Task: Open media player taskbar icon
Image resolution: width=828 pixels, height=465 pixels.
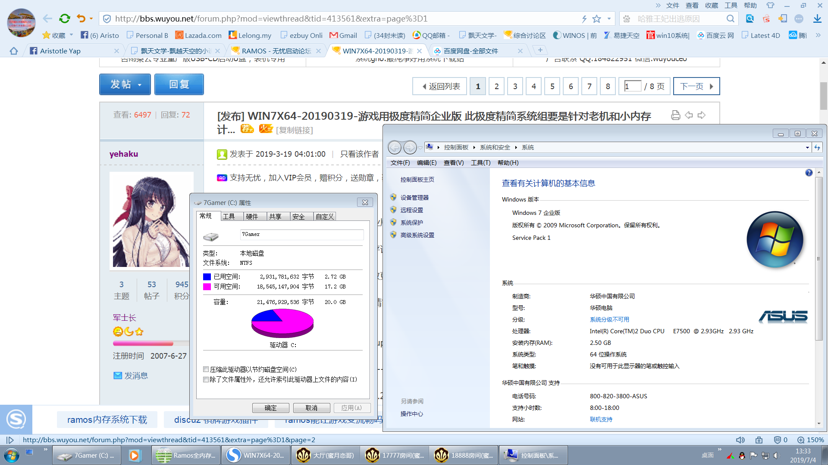Action: [135, 455]
